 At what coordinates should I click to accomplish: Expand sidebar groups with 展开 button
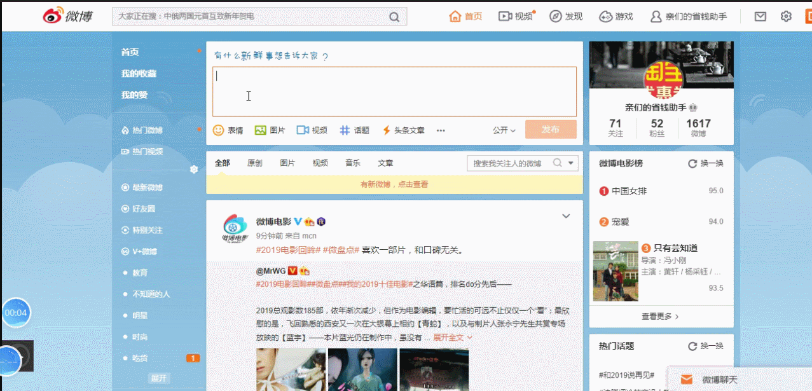[x=159, y=378]
